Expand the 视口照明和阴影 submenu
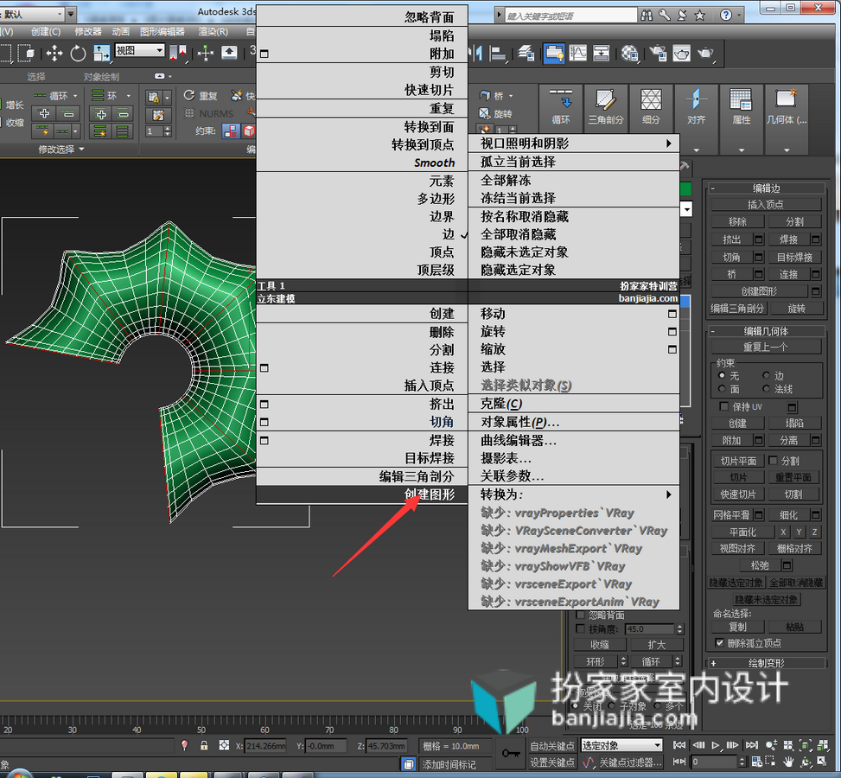The width and height of the screenshot is (841, 778). (574, 143)
